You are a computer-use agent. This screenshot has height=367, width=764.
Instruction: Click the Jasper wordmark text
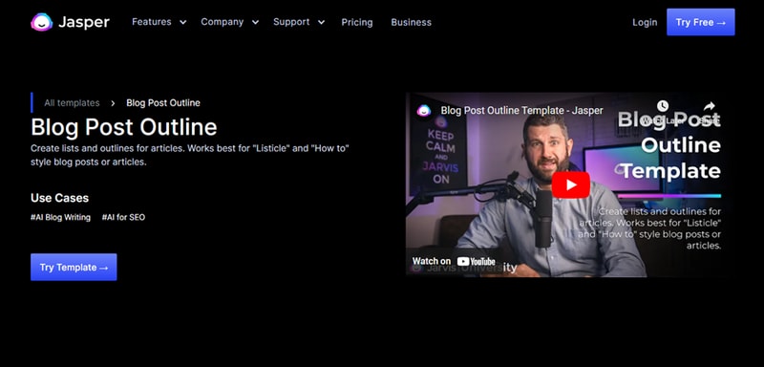[x=84, y=22]
